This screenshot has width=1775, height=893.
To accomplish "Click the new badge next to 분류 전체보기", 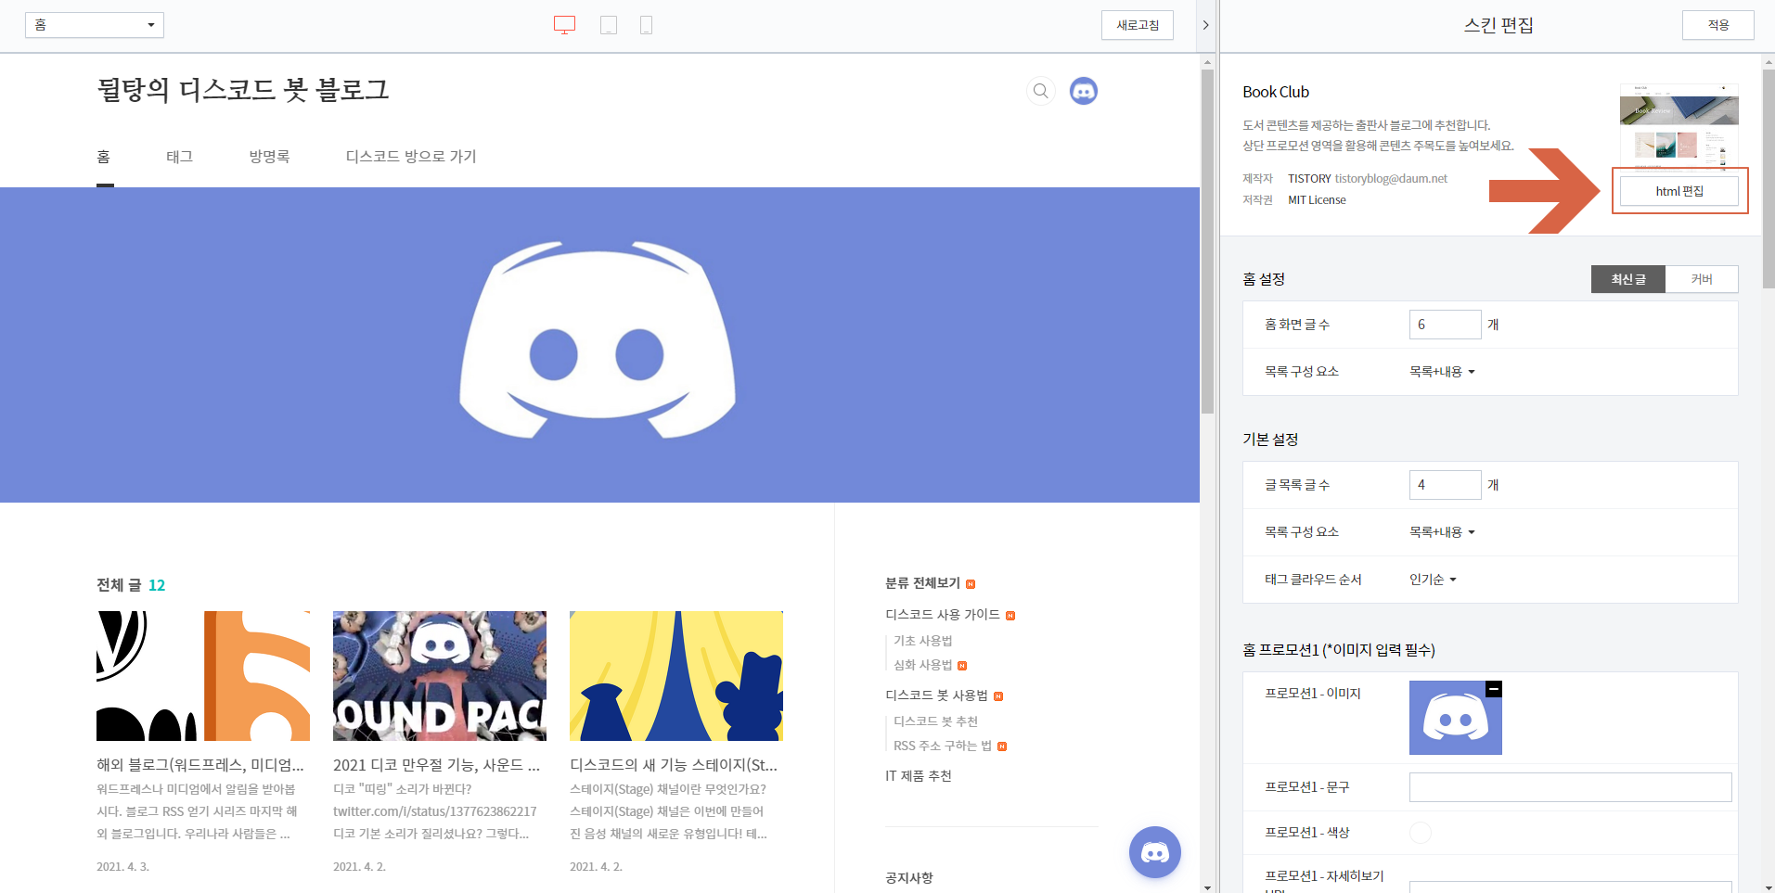I will click(971, 584).
